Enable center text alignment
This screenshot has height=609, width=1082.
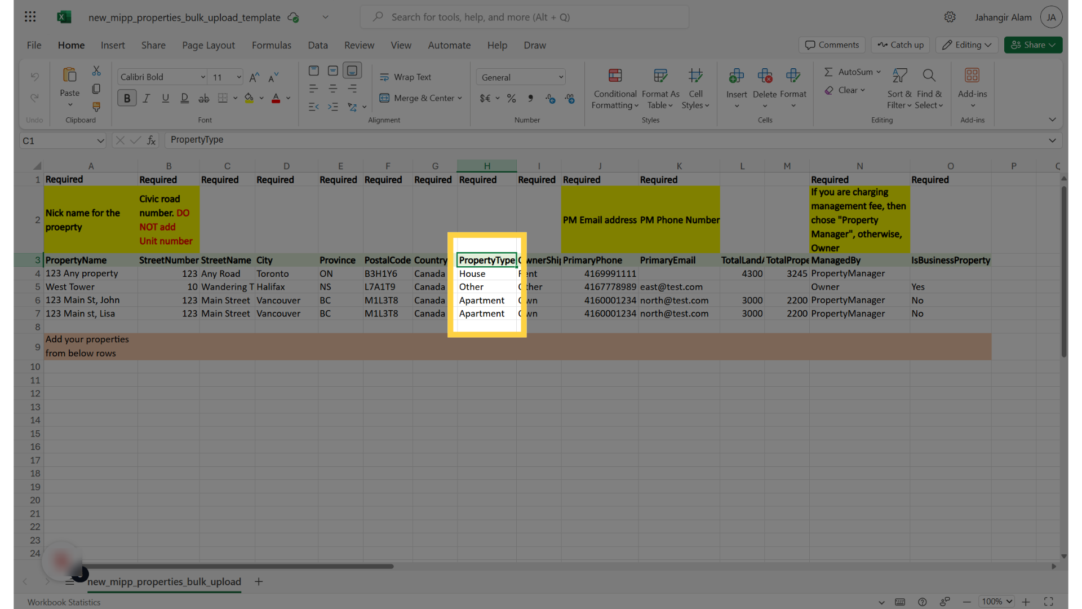pyautogui.click(x=333, y=89)
